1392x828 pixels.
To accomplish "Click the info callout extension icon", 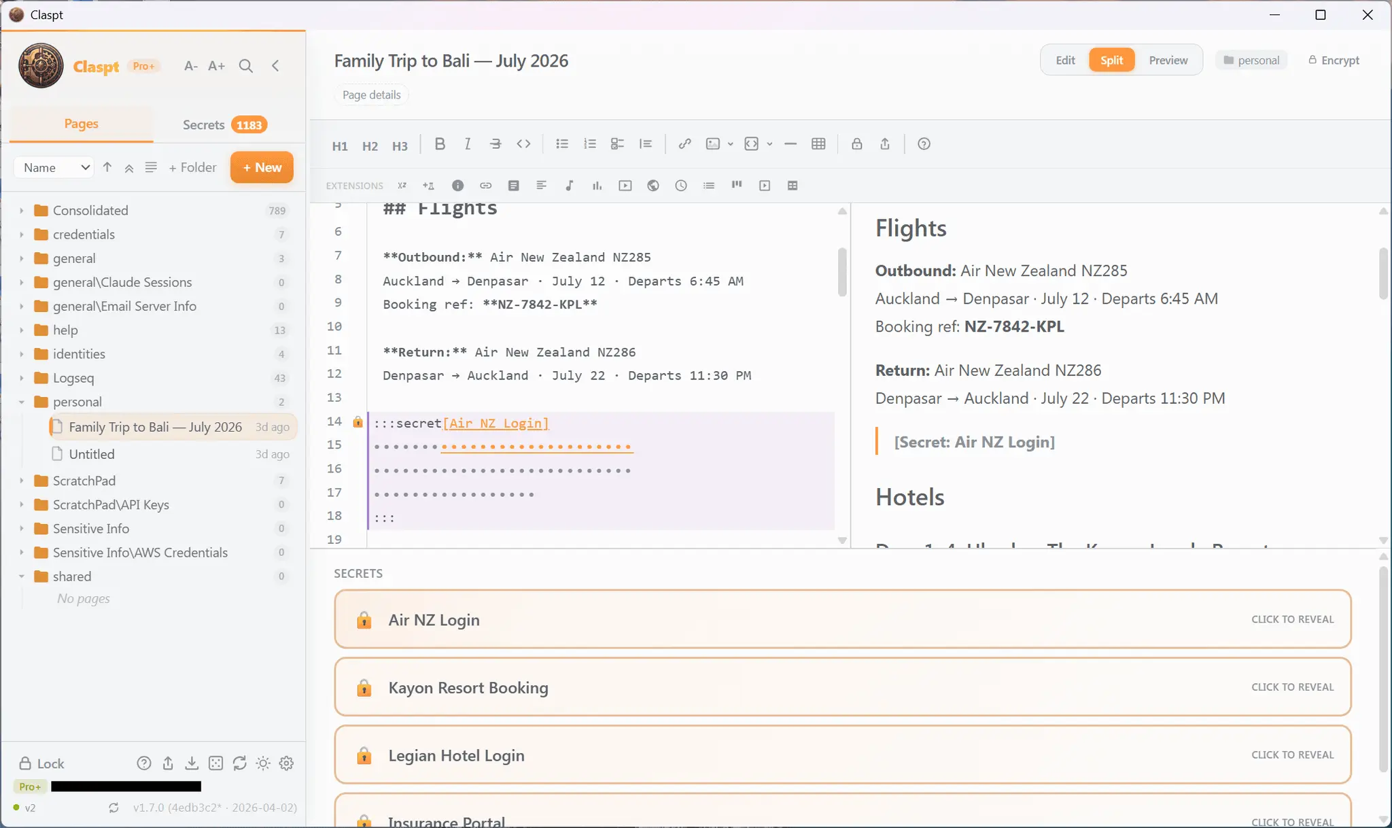I will pos(457,186).
